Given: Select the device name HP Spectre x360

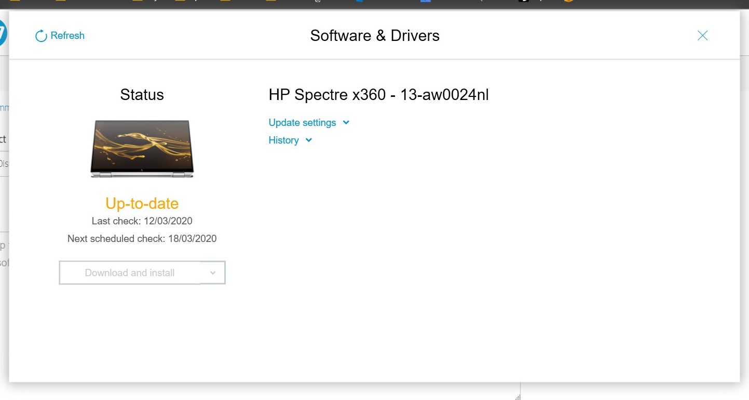Looking at the screenshot, I should tap(378, 95).
